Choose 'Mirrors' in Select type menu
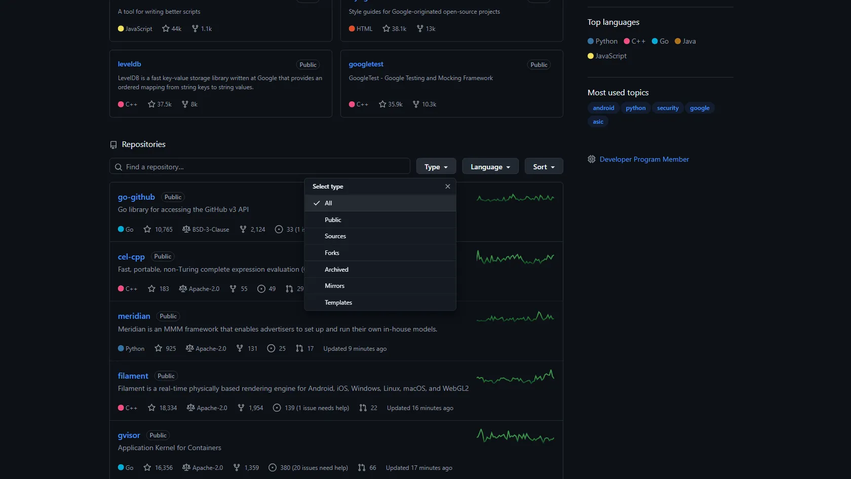 point(380,286)
